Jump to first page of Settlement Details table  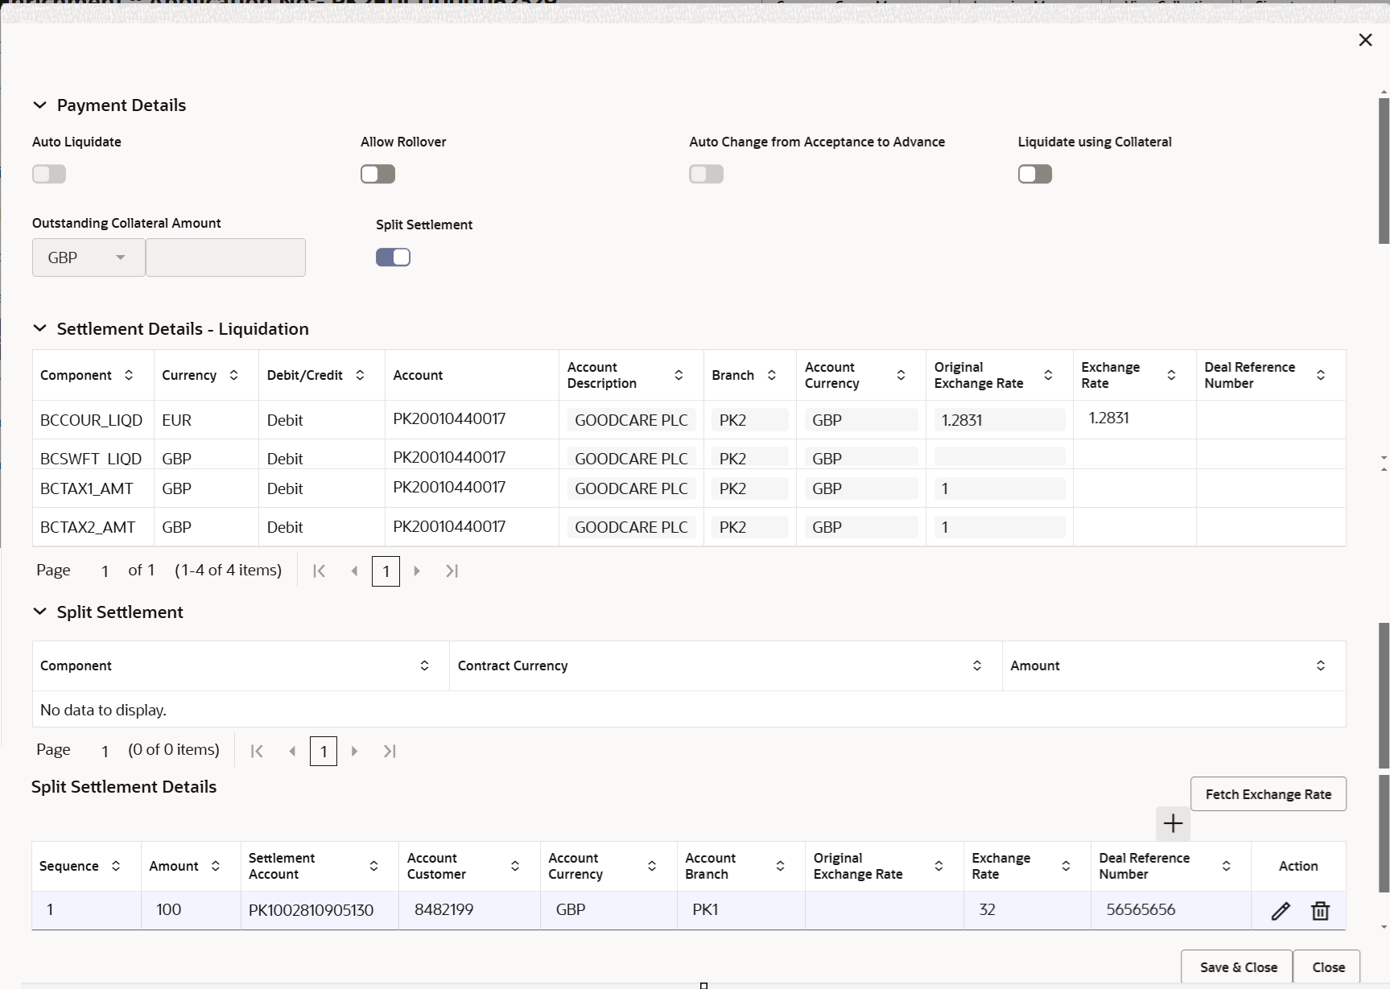pos(318,571)
